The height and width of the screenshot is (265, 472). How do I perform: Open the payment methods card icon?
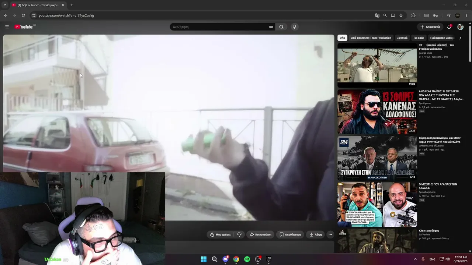click(x=426, y=15)
